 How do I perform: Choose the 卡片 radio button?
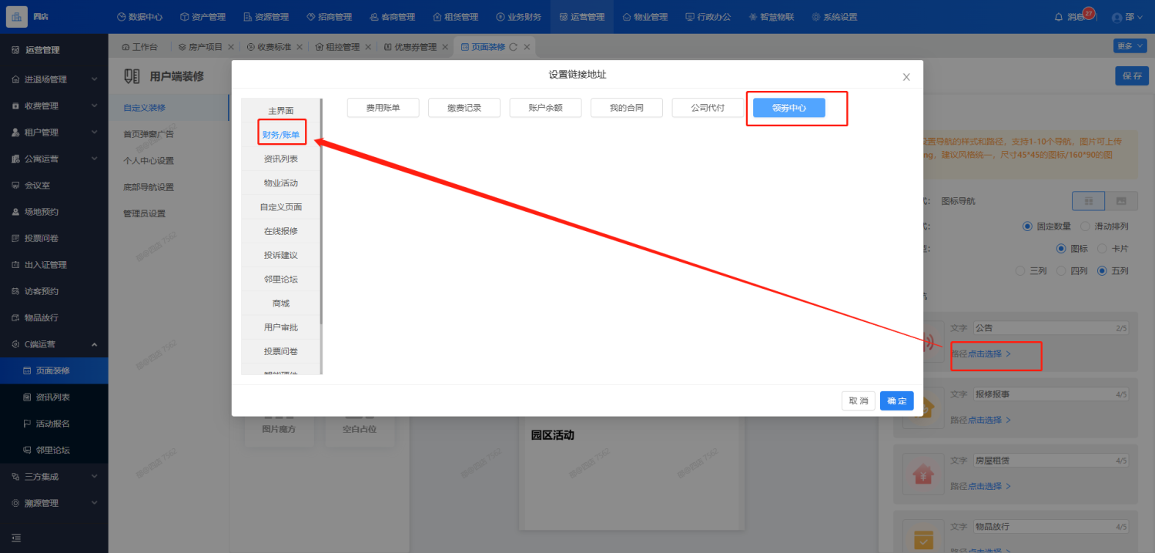click(x=1102, y=249)
